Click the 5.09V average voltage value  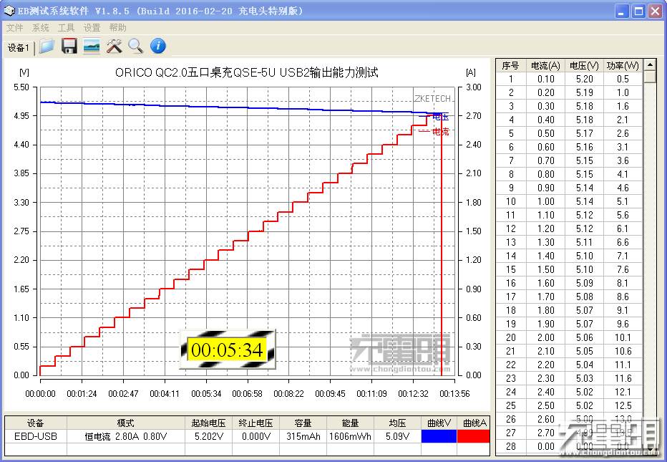[397, 436]
